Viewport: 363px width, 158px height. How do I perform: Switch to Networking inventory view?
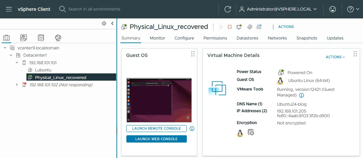[58, 38]
